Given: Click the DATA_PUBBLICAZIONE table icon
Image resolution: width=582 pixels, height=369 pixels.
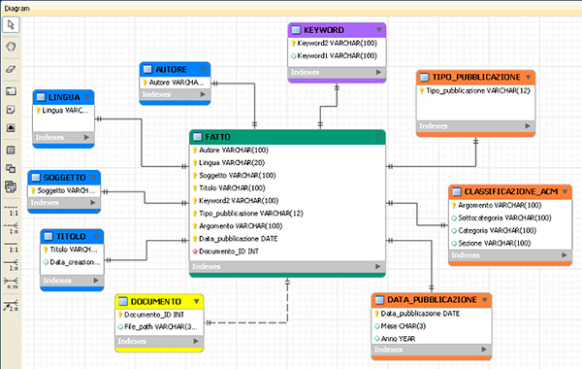Looking at the screenshot, I should [x=379, y=299].
